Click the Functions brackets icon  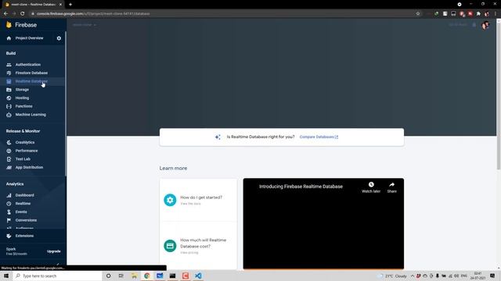9,106
